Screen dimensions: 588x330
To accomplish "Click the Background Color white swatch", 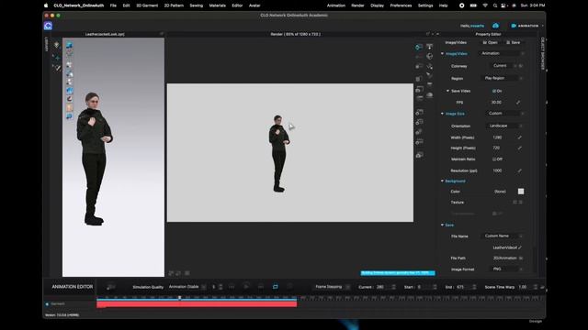I will point(521,192).
